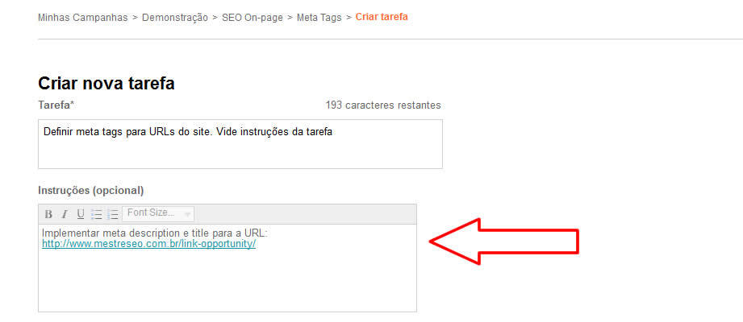Click the Font Size dropdown arrow
Viewport: 743px width, 322px height.
(x=187, y=215)
